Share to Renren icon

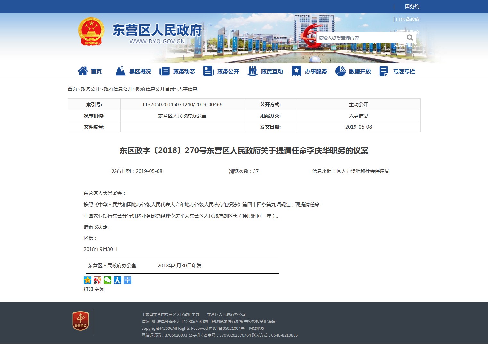pyautogui.click(x=117, y=280)
